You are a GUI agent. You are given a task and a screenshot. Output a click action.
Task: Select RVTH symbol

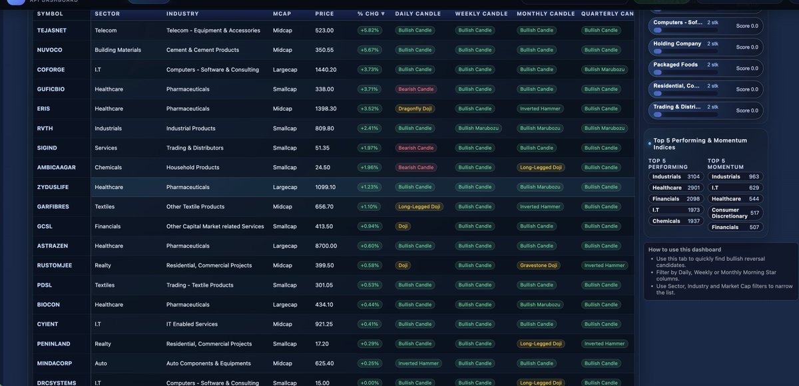[x=45, y=128]
